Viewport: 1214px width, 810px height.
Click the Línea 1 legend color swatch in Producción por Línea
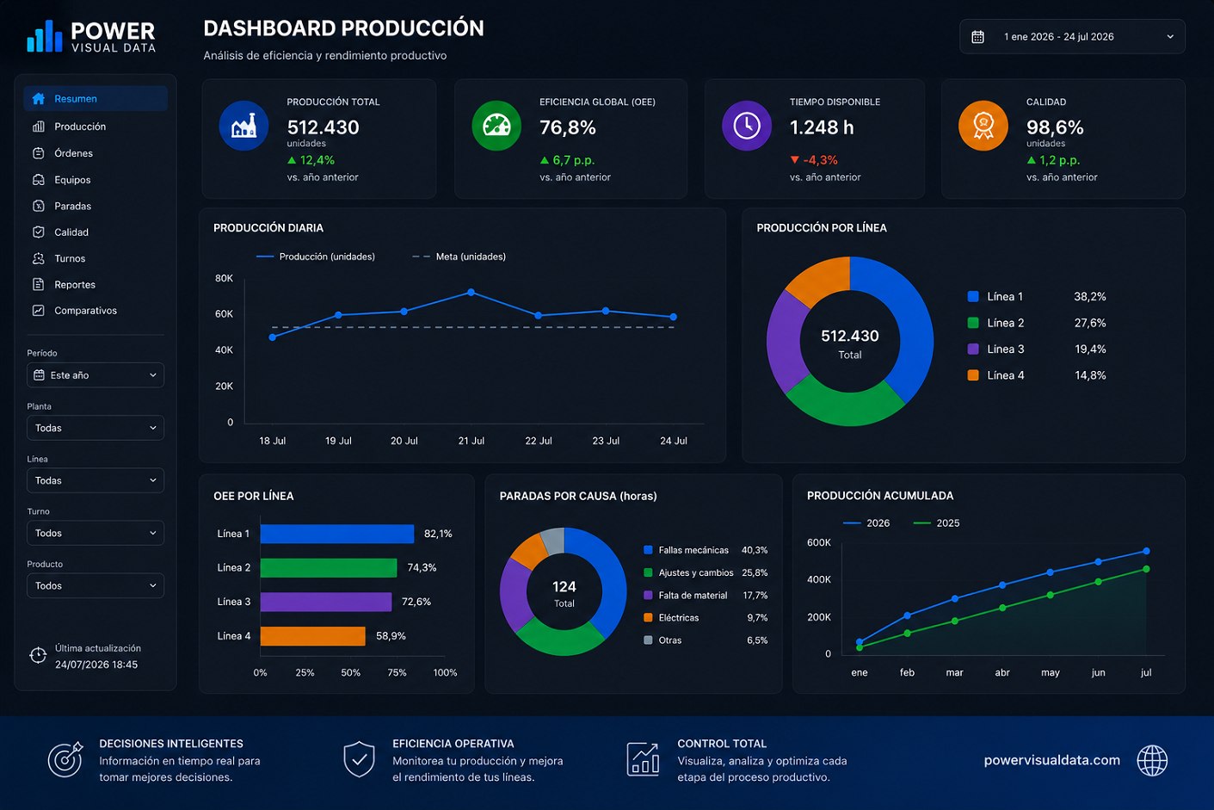[x=973, y=296]
